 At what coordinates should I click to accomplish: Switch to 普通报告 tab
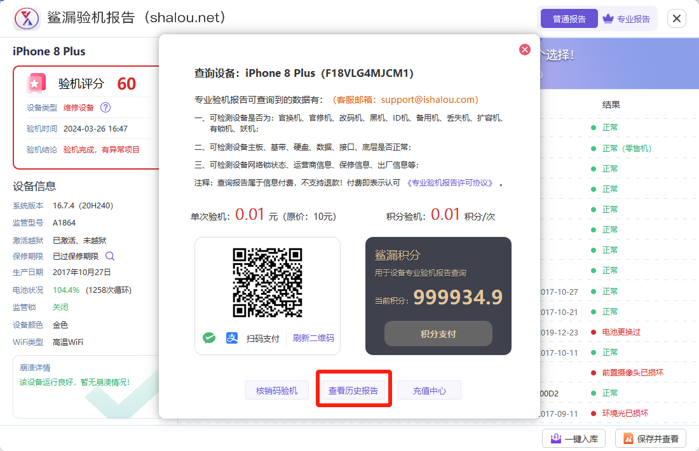tap(569, 18)
